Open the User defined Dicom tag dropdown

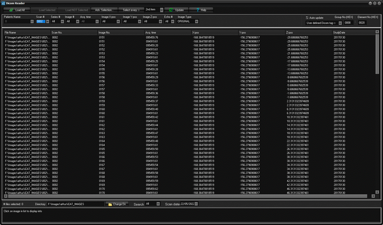click(x=340, y=23)
